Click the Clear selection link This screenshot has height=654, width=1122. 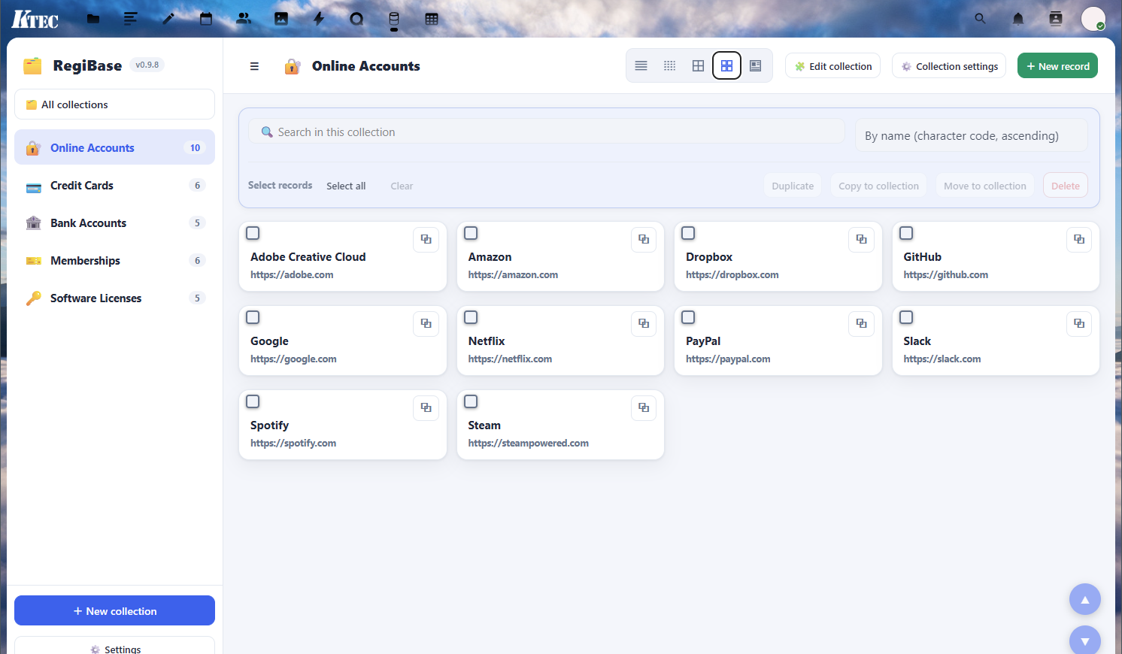[x=402, y=186]
